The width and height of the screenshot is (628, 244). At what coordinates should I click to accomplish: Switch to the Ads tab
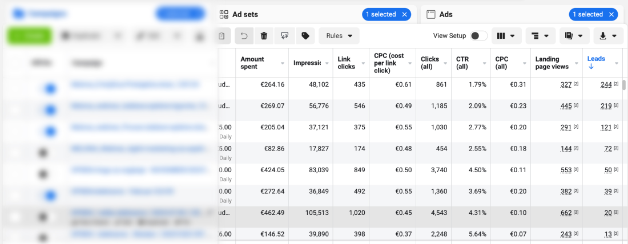pyautogui.click(x=446, y=14)
